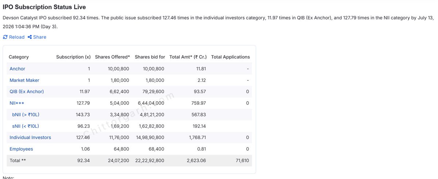Click the Subscription (x) column header

(x=73, y=57)
